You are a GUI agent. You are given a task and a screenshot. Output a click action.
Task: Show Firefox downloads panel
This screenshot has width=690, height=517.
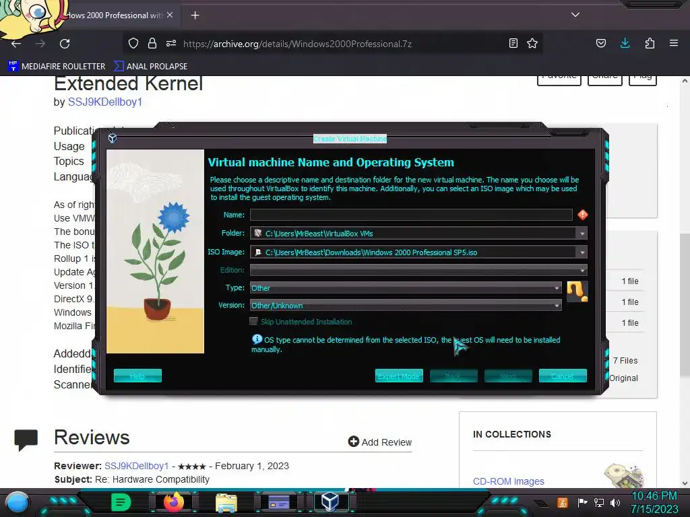click(x=625, y=43)
